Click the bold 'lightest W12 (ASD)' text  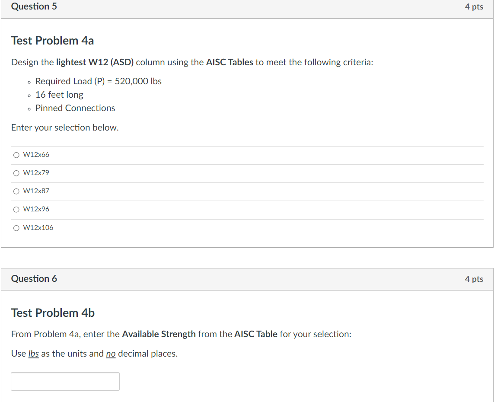(95, 62)
